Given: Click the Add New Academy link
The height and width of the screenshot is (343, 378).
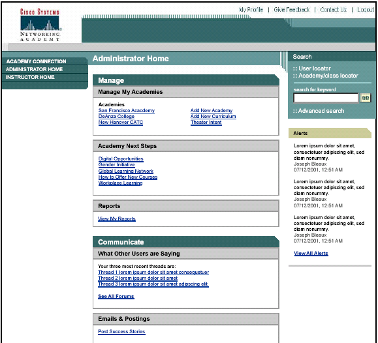Looking at the screenshot, I should click(x=212, y=111).
